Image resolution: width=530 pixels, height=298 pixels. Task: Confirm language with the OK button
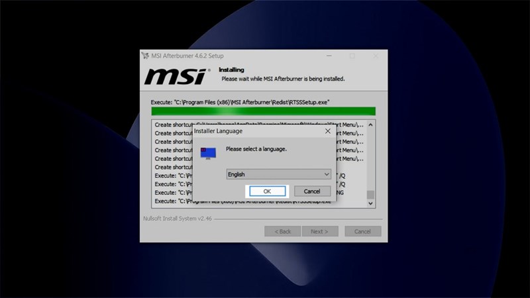tap(267, 191)
